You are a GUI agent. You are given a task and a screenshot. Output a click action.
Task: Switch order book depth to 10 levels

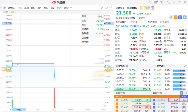coord(185,93)
